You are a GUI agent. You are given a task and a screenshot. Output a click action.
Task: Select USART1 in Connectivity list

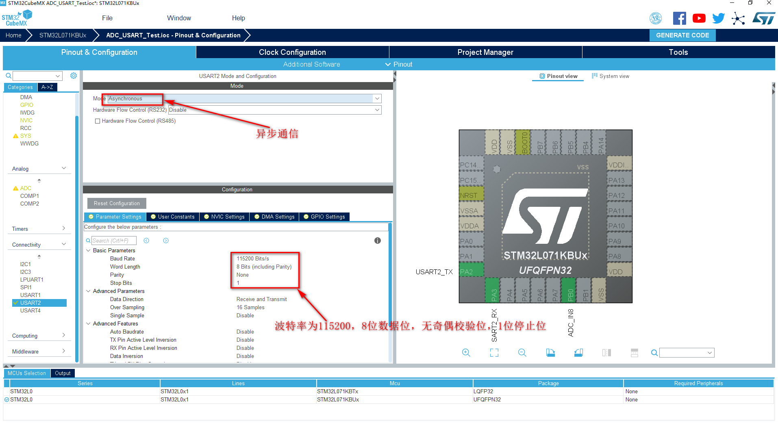click(x=30, y=295)
